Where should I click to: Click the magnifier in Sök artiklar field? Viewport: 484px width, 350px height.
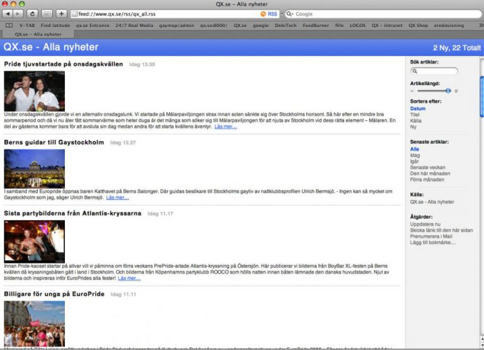click(415, 71)
